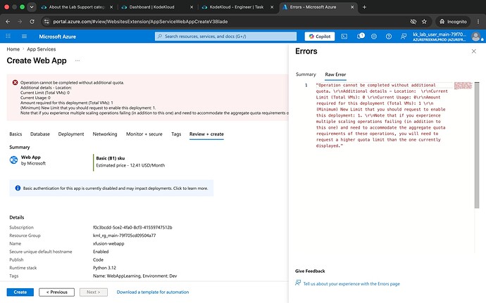Open the notifications bell icon

[x=360, y=37]
